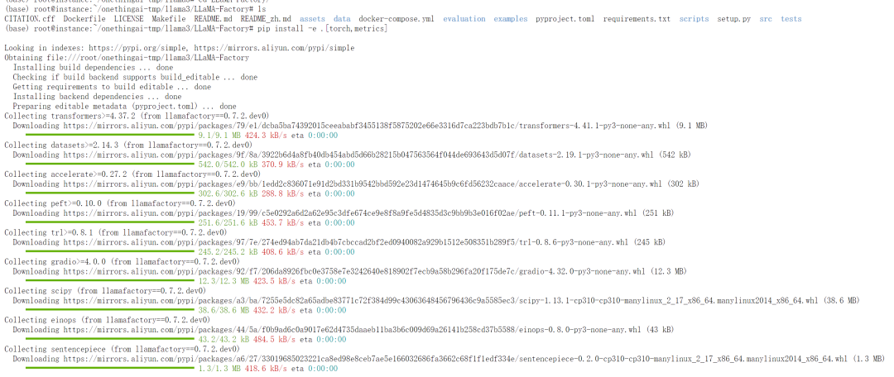Click Makefile in the directory listing
Screen dimensions: 894x377
168,19
